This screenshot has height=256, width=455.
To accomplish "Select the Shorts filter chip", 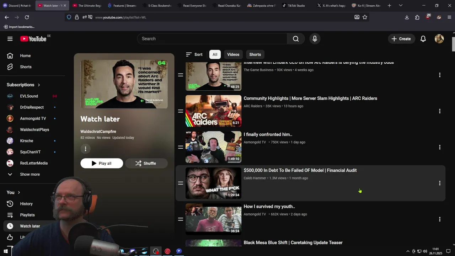I will point(255,54).
